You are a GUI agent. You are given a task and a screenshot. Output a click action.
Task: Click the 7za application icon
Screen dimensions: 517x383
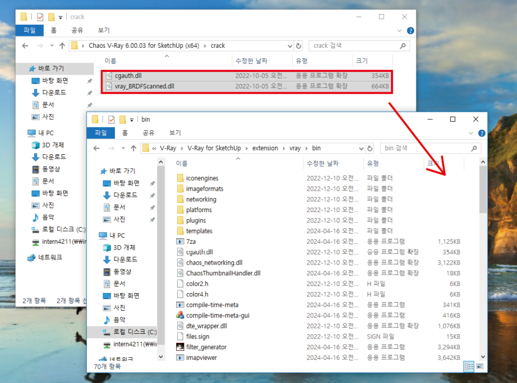[180, 242]
